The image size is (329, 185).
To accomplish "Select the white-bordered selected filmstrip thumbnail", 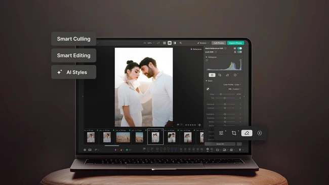I will pyautogui.click(x=155, y=136).
